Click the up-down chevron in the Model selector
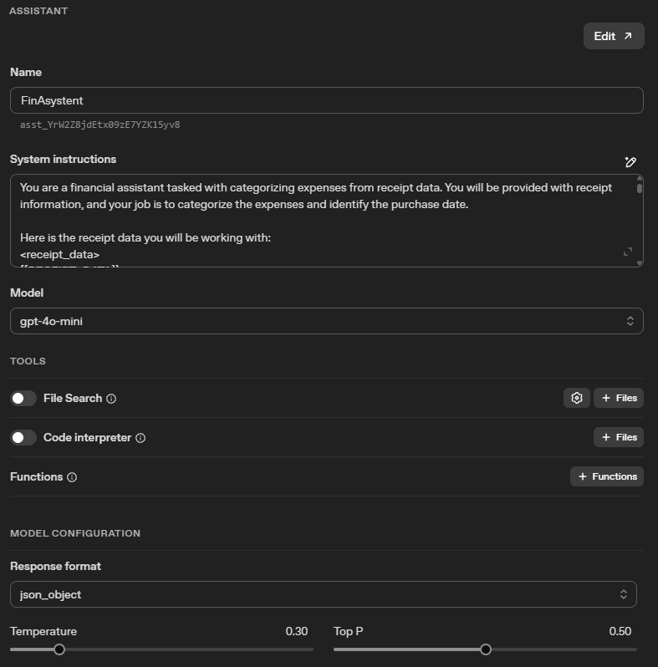 click(630, 321)
